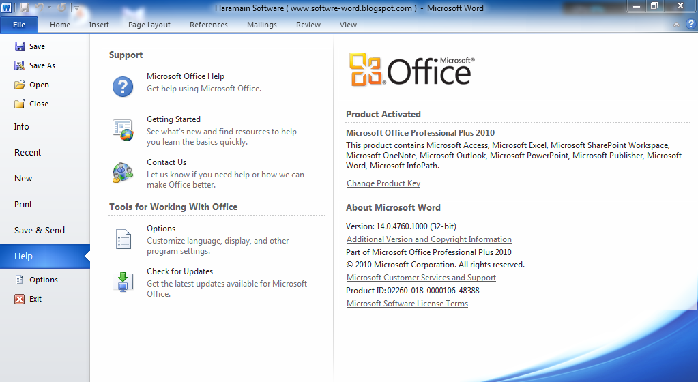
Task: Switch to the View tab
Action: tap(348, 25)
